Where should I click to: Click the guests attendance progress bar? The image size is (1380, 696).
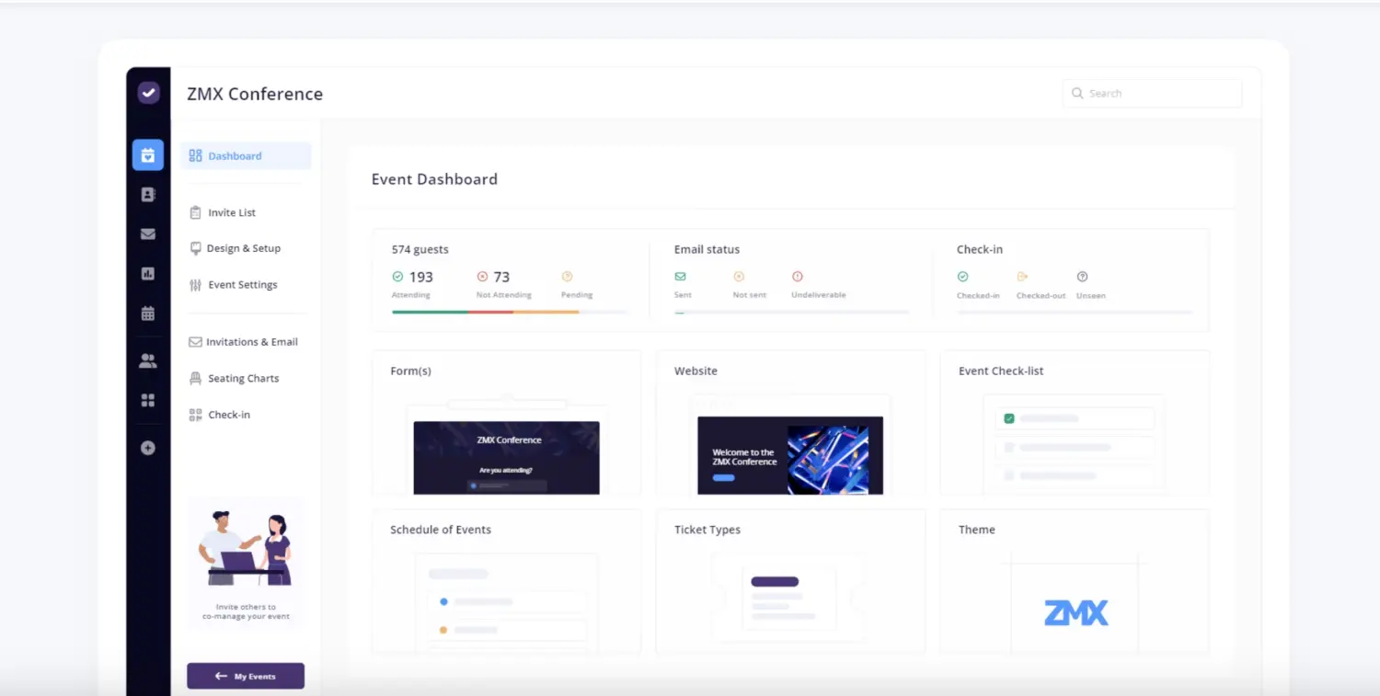(511, 312)
